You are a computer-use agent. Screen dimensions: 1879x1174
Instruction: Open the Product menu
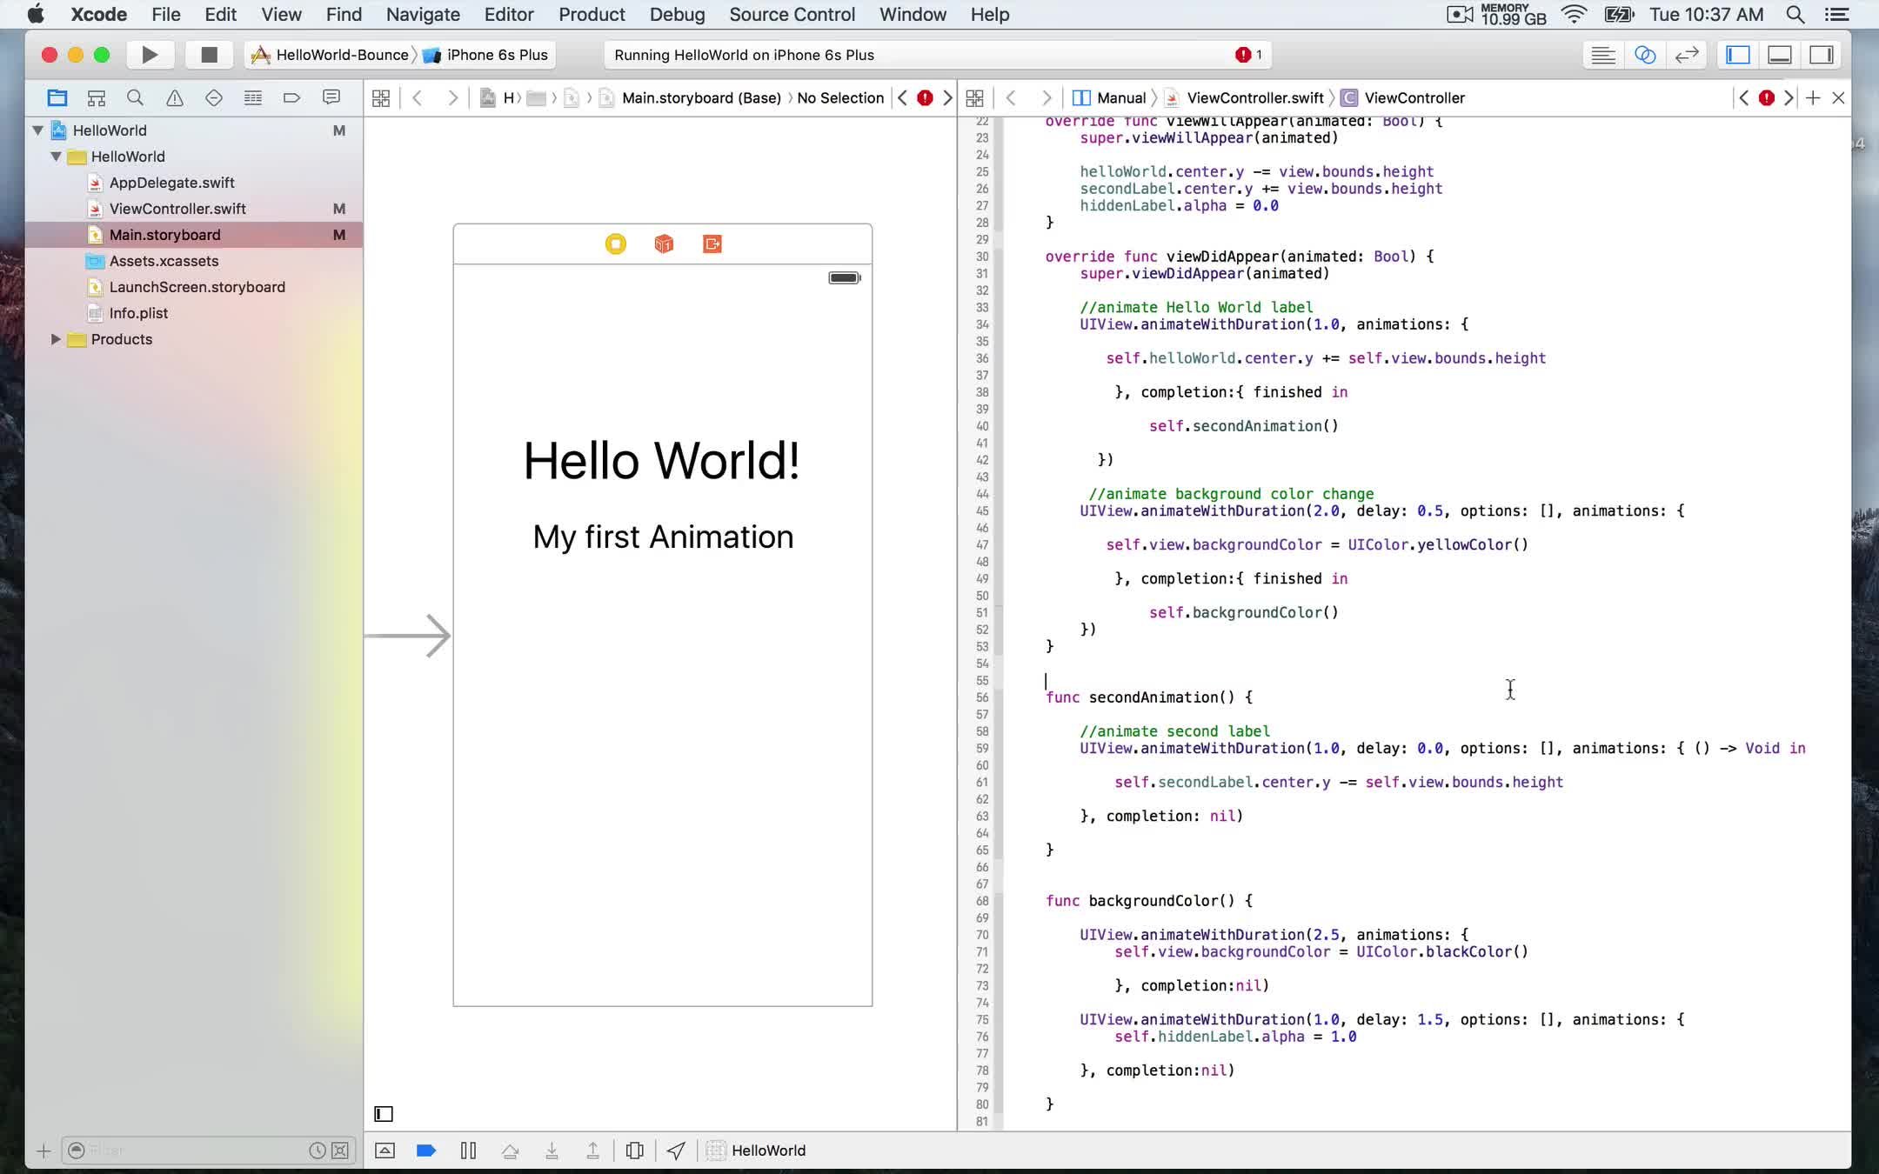click(592, 15)
